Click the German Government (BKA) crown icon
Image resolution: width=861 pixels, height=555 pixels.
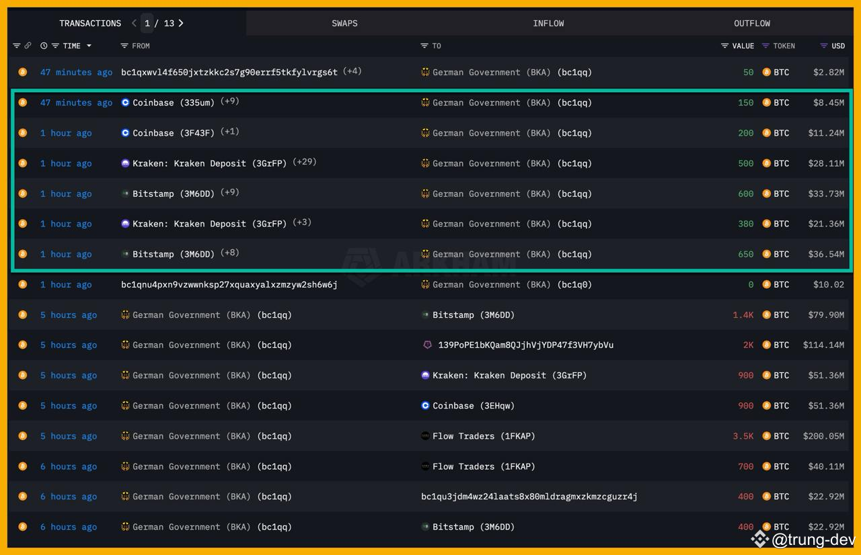click(x=425, y=72)
